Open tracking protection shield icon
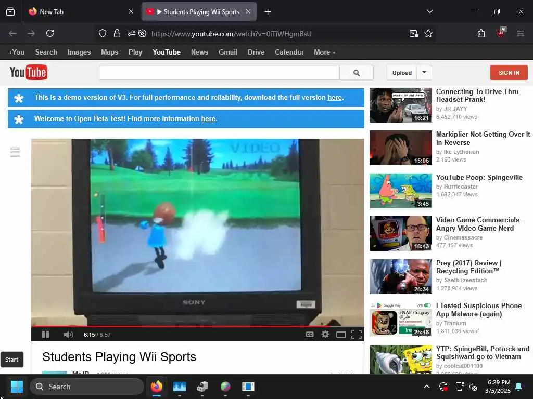This screenshot has width=533, height=399. coord(103,33)
